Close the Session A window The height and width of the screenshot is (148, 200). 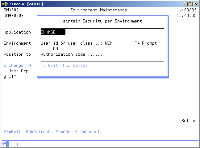pos(196,4)
